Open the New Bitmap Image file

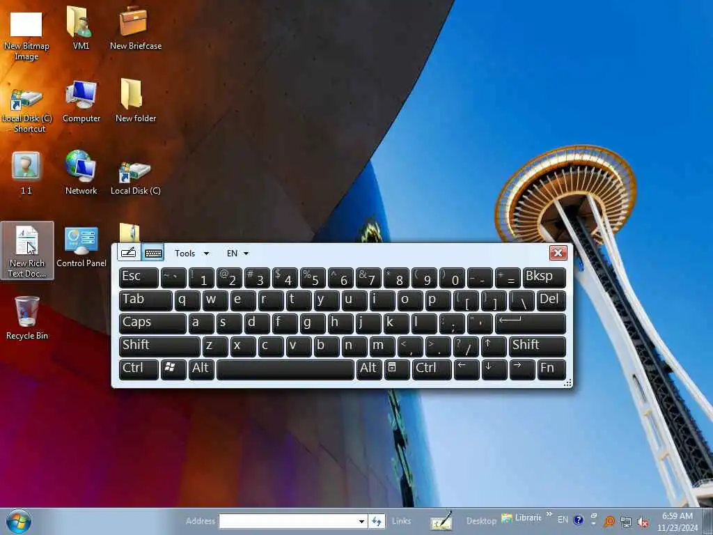[x=26, y=36]
